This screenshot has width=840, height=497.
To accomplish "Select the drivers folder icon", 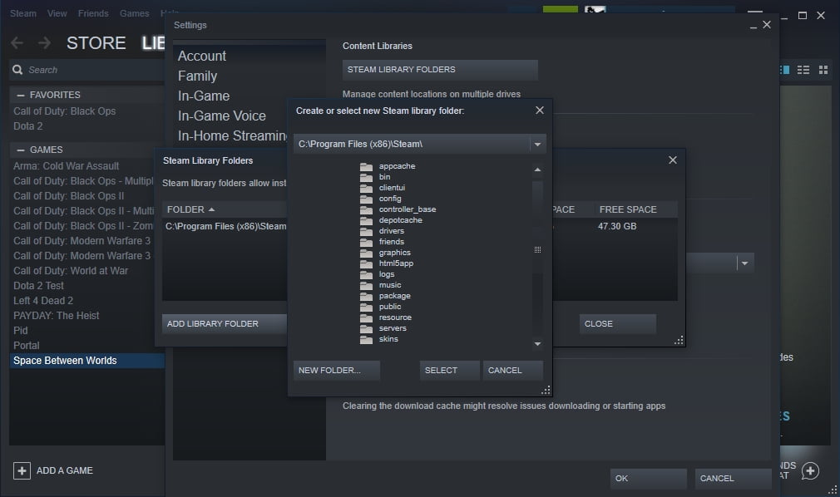I will (367, 231).
